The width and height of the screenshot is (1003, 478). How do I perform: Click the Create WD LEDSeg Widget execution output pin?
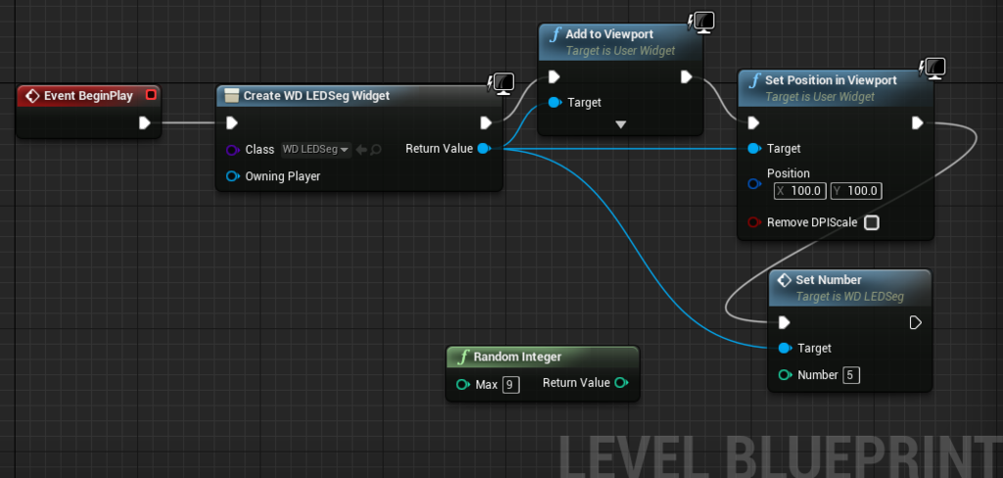(x=486, y=122)
